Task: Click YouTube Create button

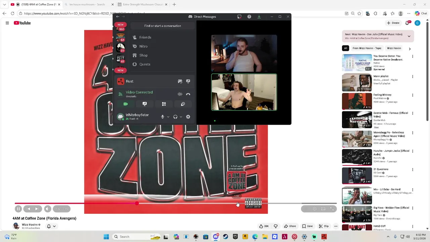Action: click(x=393, y=23)
